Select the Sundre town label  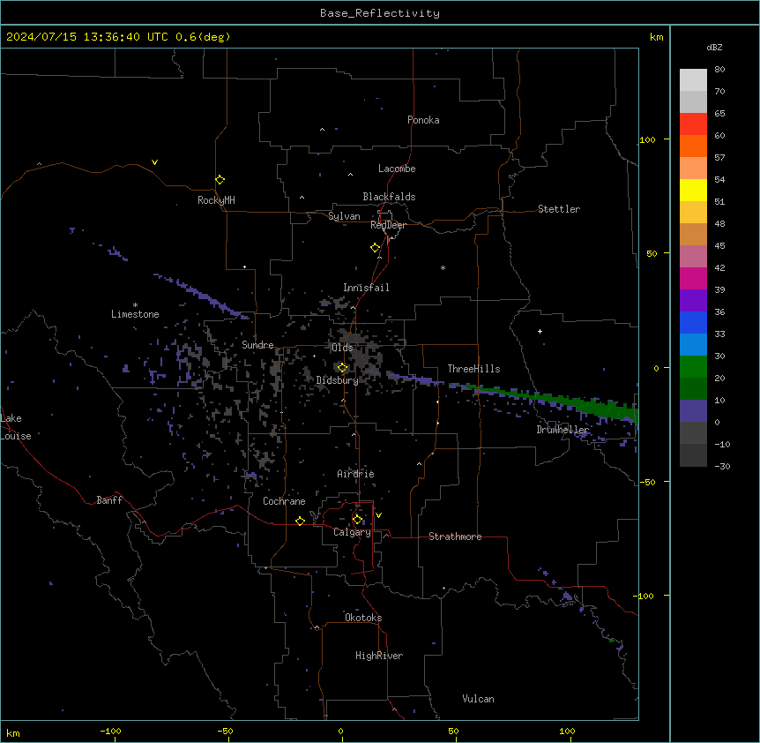point(257,345)
